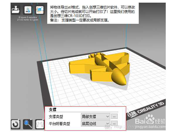Click the 平台附着类型 label

tap(60, 124)
